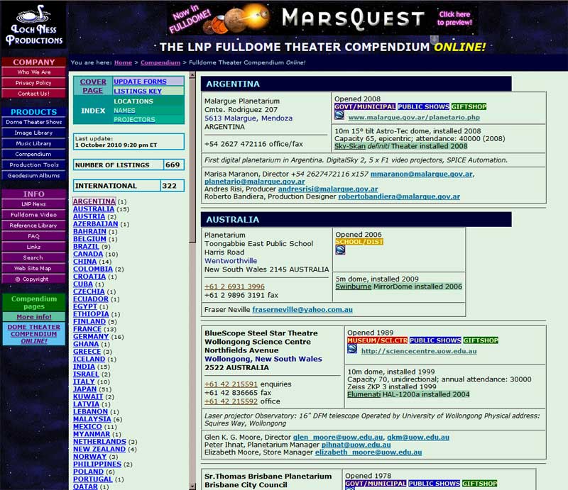Open www.malargue.gov.ar/planetario.php link
Screen dimensions: 568x490
(x=414, y=117)
